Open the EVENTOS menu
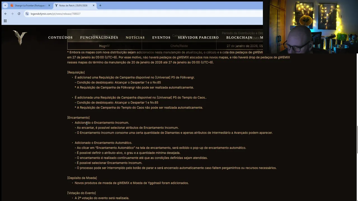Viewport: 358px width, 201px height. coord(161,37)
